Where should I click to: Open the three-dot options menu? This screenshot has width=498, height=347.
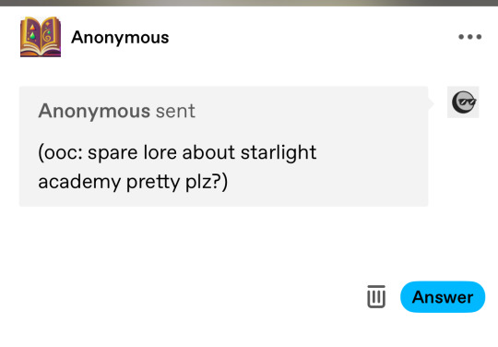(469, 37)
